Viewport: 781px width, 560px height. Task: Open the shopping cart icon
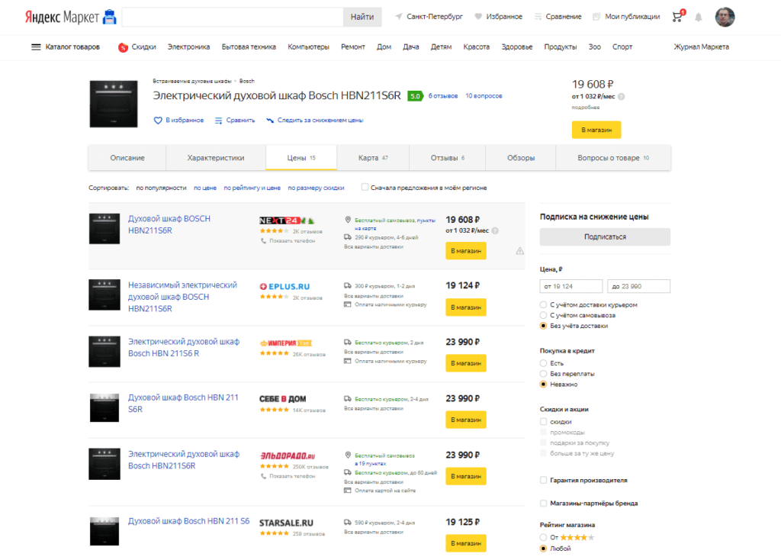[677, 17]
